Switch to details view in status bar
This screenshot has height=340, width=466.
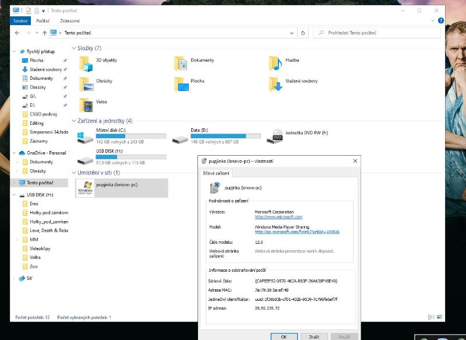coord(431,317)
